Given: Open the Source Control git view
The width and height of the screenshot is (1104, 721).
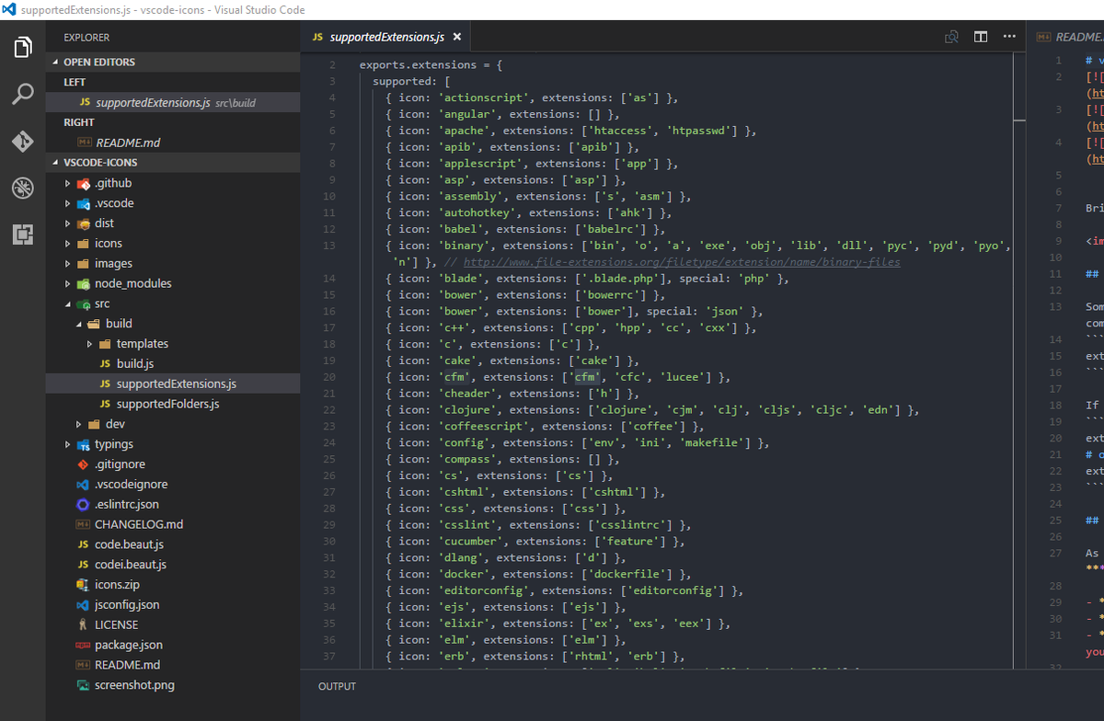Looking at the screenshot, I should (x=23, y=141).
